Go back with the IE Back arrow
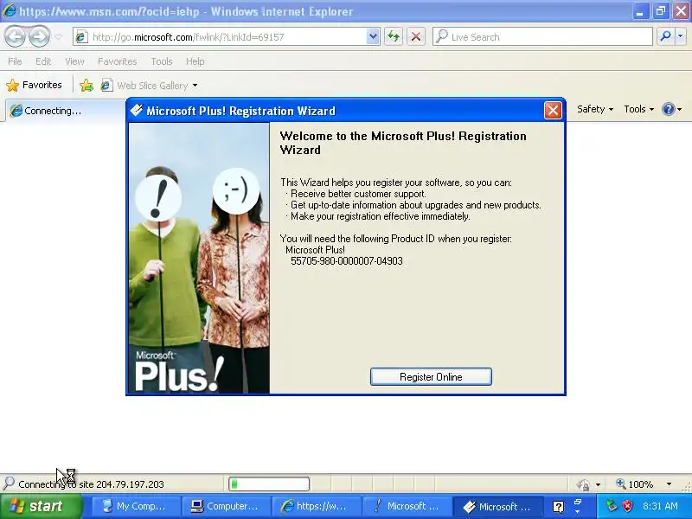The width and height of the screenshot is (692, 519). point(15,36)
